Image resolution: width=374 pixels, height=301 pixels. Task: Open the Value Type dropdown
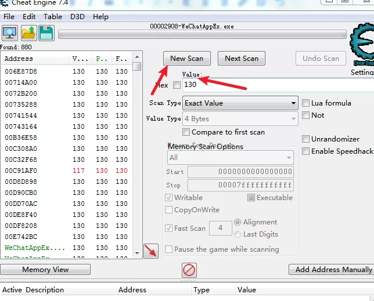pos(240,118)
